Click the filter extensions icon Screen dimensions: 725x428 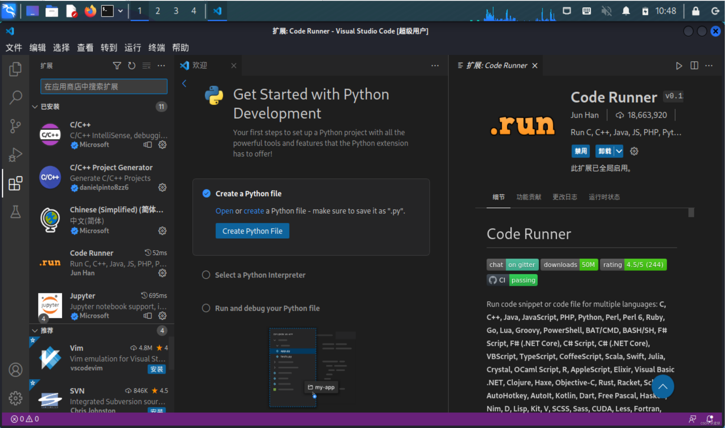(x=117, y=66)
